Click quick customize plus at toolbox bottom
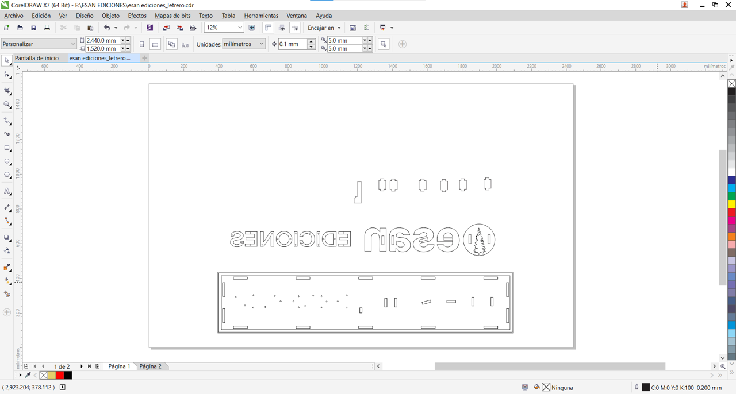This screenshot has width=736, height=394. pyautogui.click(x=7, y=312)
